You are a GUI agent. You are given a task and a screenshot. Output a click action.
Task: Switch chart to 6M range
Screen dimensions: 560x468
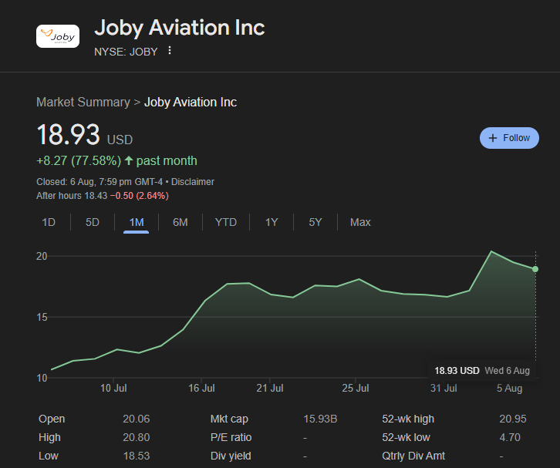180,222
